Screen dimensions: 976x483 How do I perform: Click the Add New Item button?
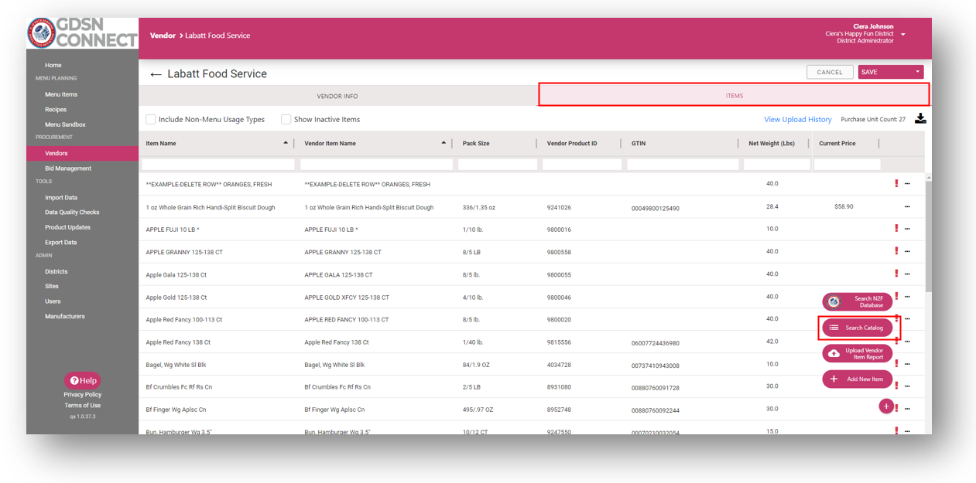(x=858, y=379)
